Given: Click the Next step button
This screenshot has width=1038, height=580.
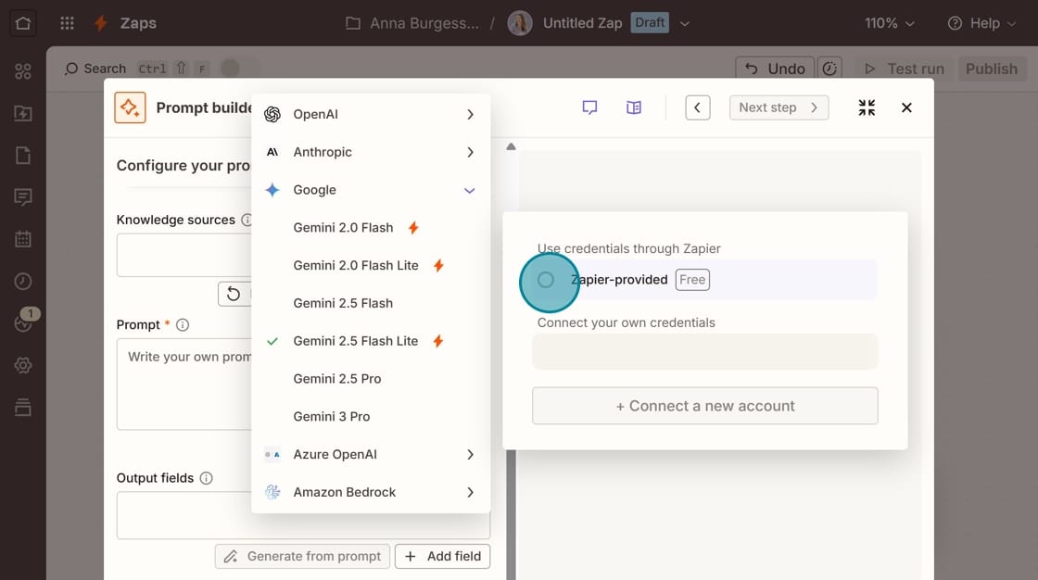Looking at the screenshot, I should click(x=778, y=107).
